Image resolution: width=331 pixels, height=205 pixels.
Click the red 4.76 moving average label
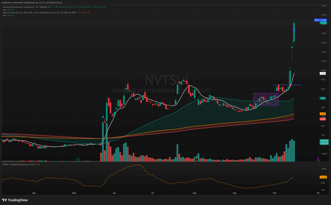point(323,119)
